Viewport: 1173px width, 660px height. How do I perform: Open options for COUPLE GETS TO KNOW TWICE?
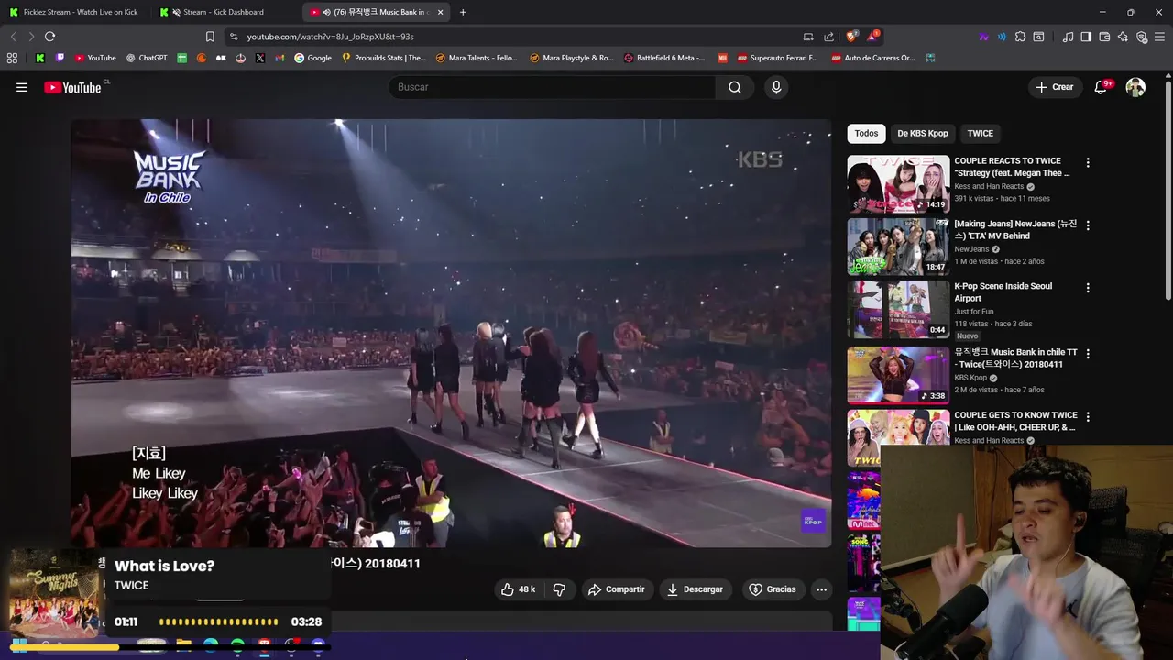[x=1088, y=416]
